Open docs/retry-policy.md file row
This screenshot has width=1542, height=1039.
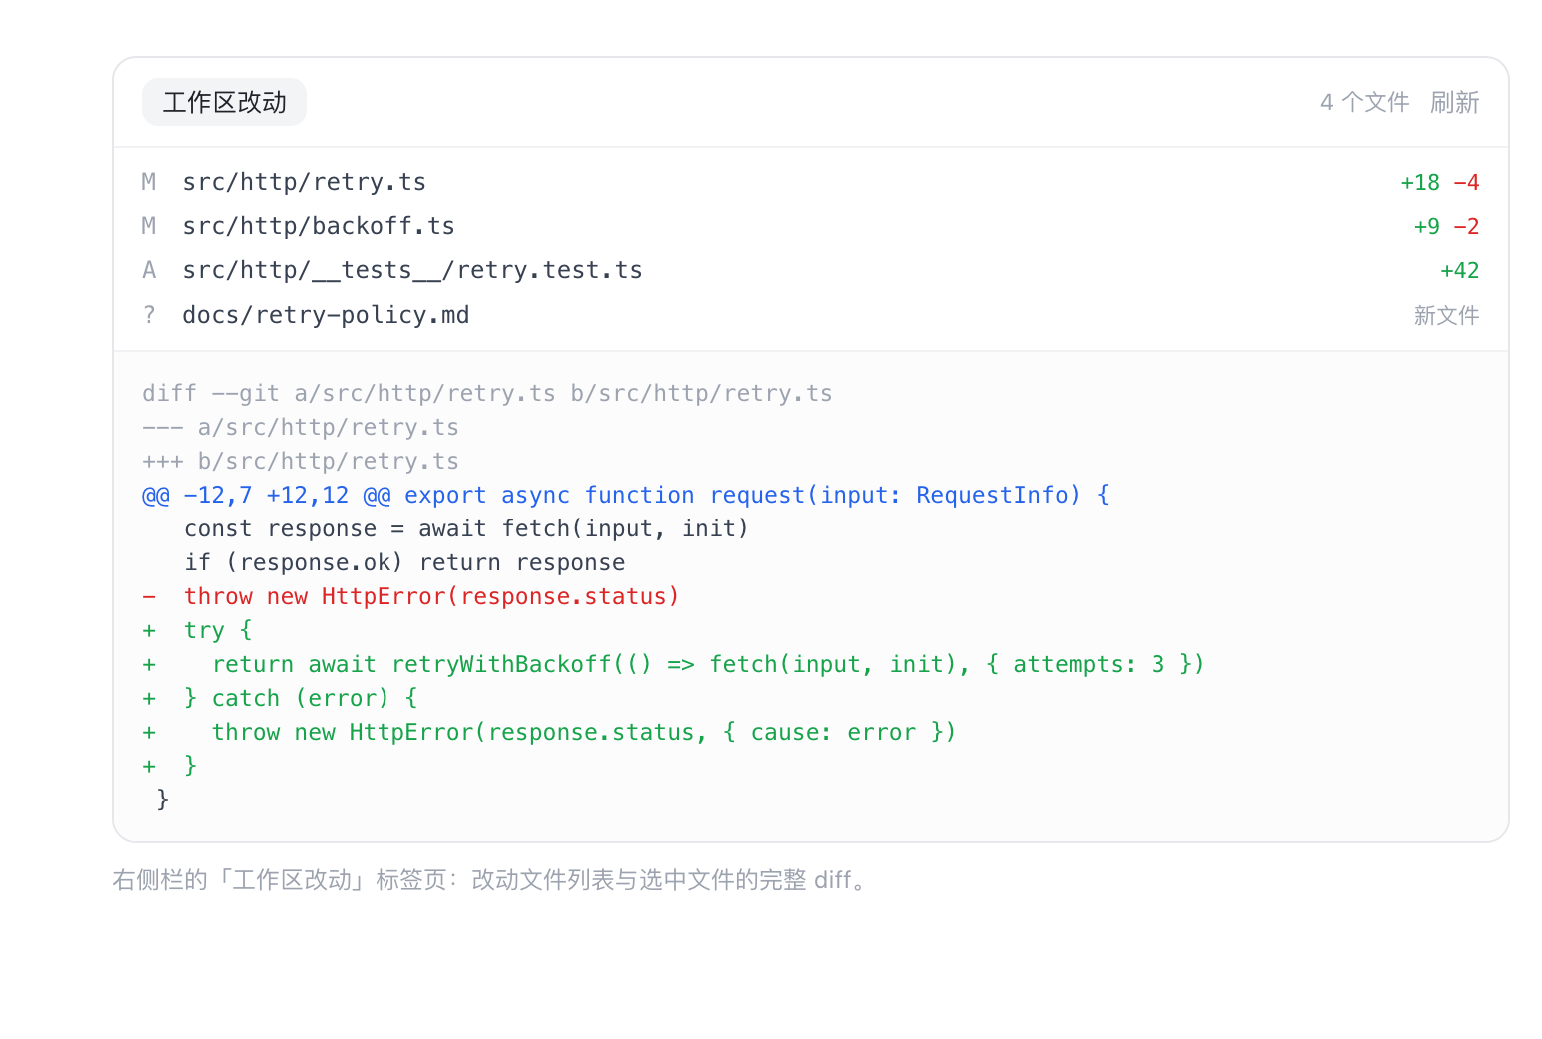coord(810,315)
